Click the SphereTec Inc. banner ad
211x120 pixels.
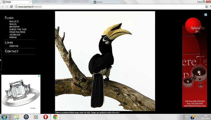[x=195, y=62]
